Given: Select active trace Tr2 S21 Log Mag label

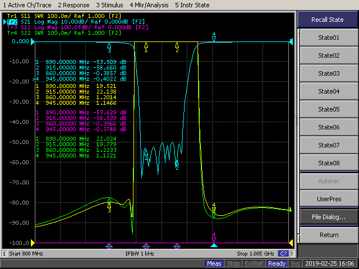Looking at the screenshot, I should point(76,22).
